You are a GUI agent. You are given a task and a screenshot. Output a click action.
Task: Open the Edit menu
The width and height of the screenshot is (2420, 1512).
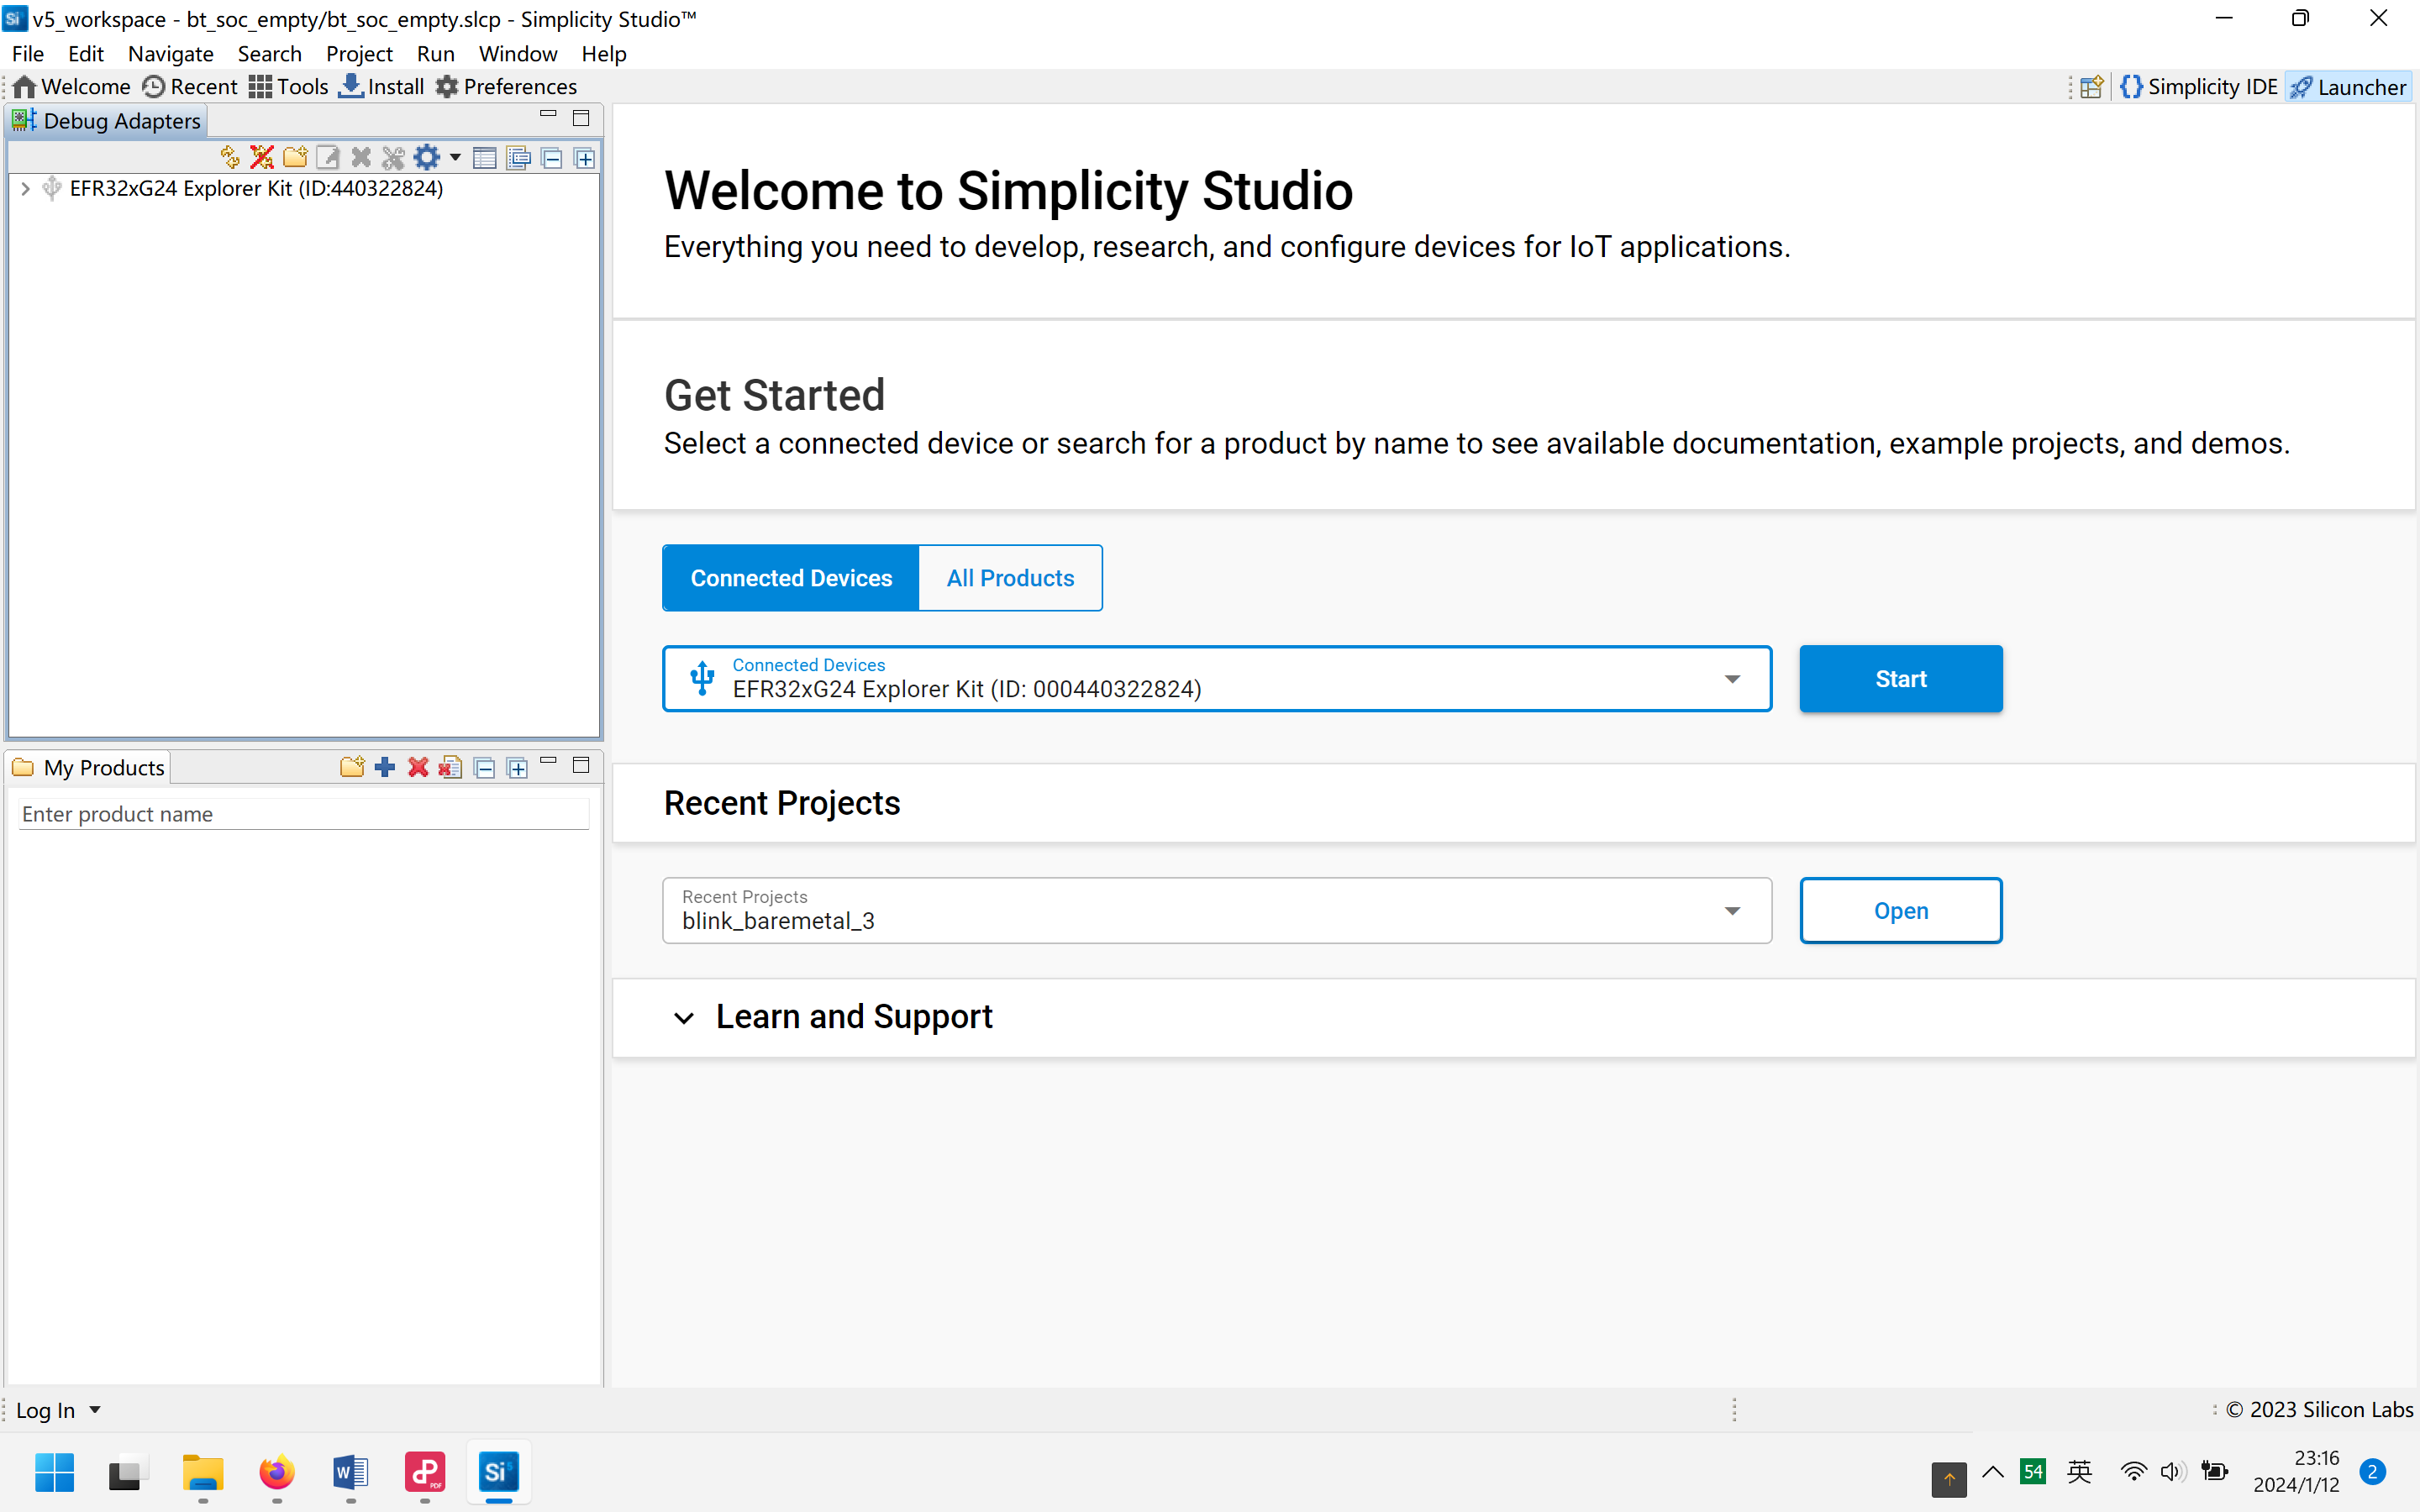coord(86,53)
